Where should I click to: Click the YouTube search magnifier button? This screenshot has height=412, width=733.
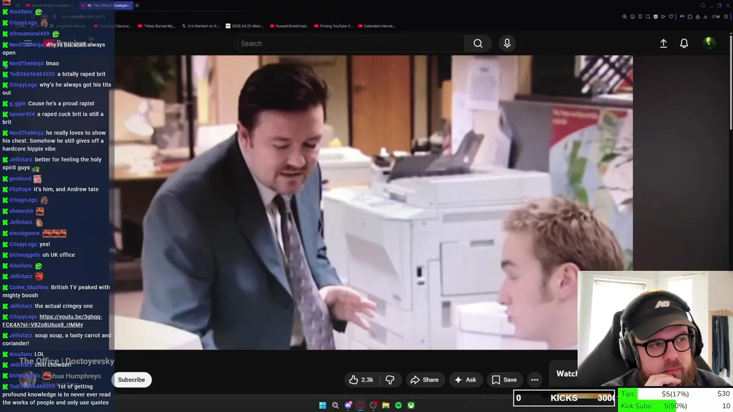(x=478, y=43)
